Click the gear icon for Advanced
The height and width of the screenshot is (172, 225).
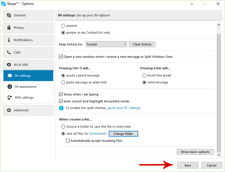[x=9, y=110]
